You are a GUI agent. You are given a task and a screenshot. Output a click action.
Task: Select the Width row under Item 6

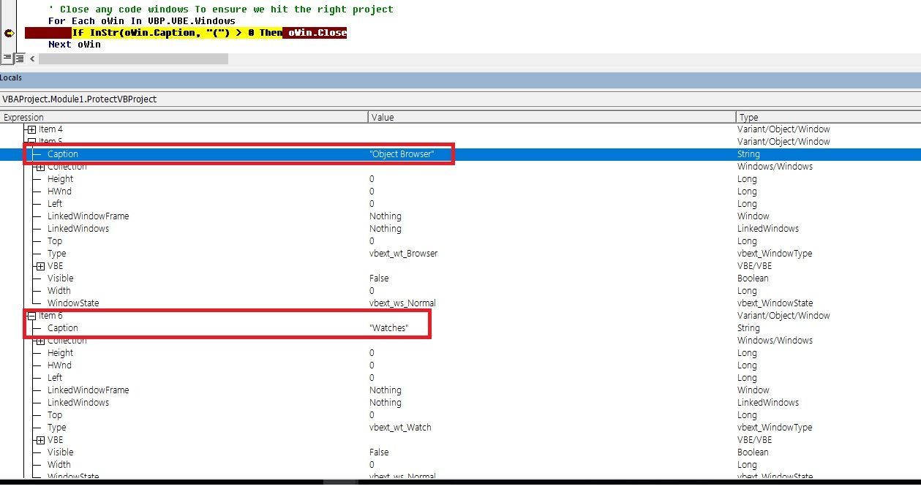(x=460, y=465)
